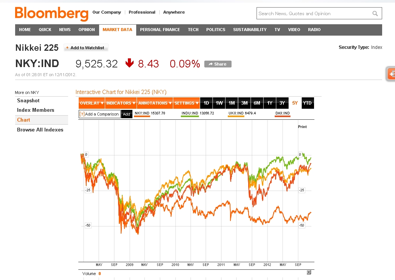Set chart period to 6M

(x=257, y=103)
